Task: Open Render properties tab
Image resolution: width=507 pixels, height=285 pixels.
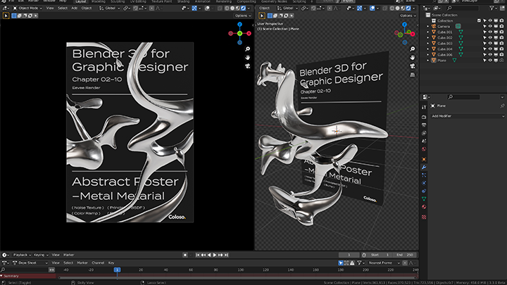Action: (x=424, y=117)
